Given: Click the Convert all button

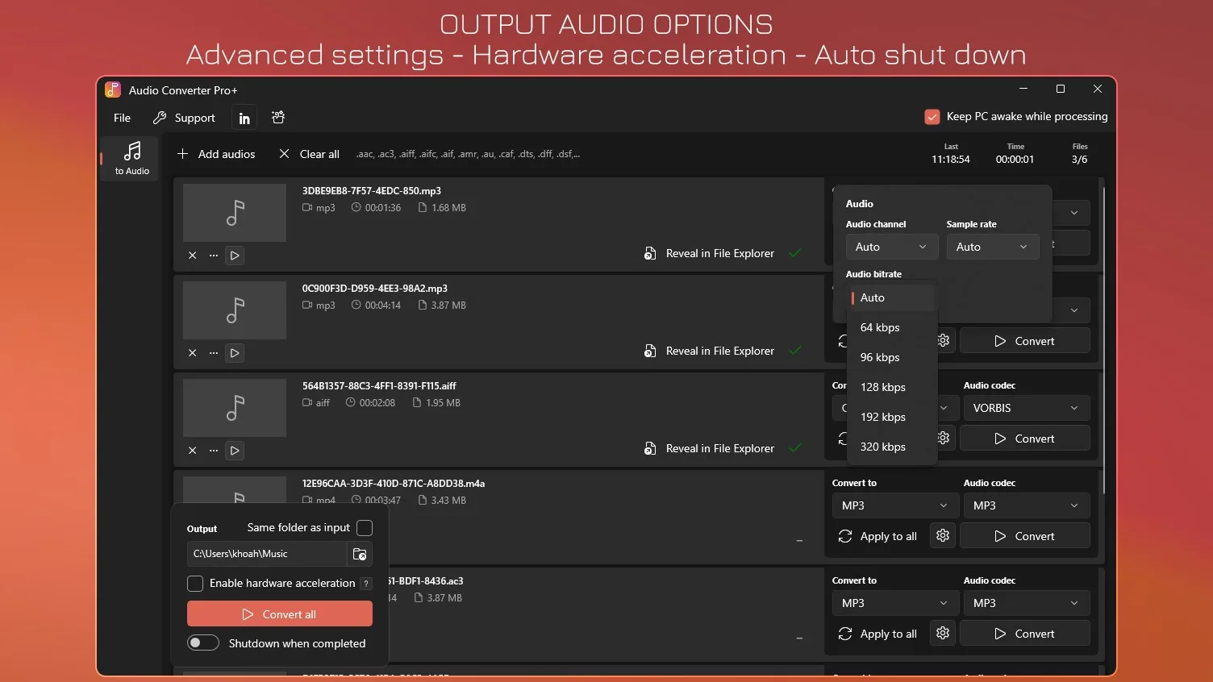Looking at the screenshot, I should point(280,614).
